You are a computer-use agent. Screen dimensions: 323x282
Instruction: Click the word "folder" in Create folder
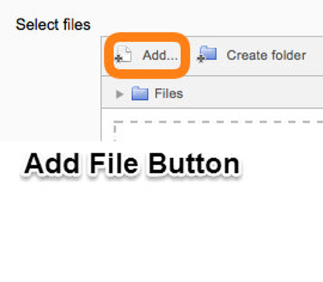[x=288, y=55]
